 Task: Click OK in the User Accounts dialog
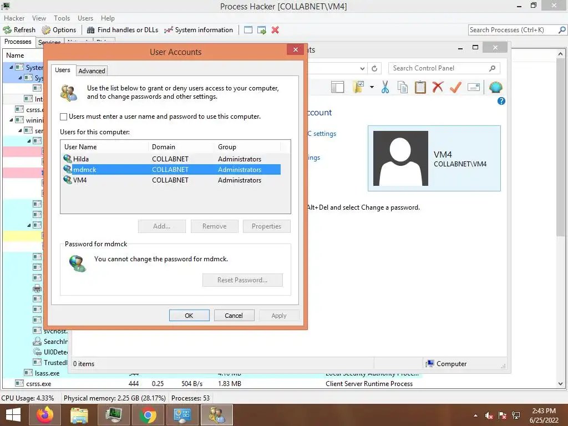click(189, 316)
